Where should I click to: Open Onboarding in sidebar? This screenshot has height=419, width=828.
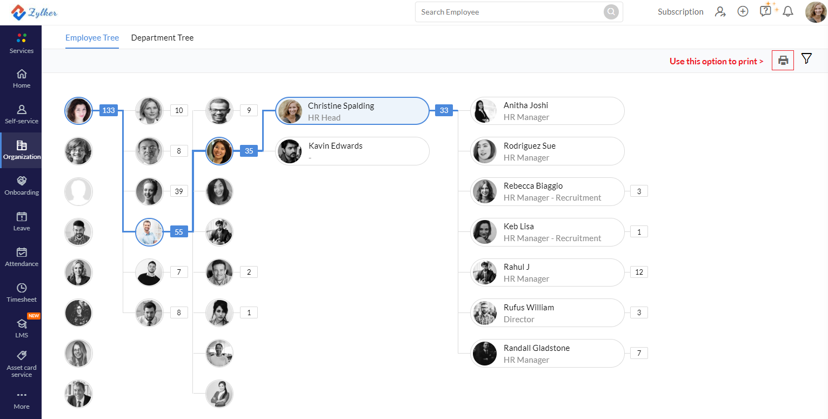click(22, 185)
